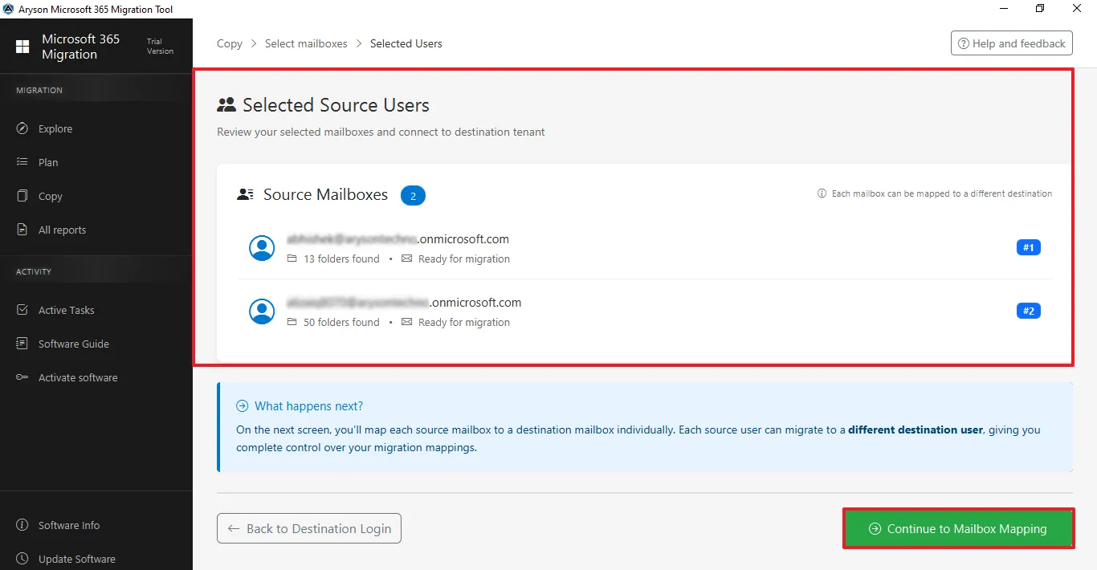Open Help and feedback

[x=1011, y=43]
